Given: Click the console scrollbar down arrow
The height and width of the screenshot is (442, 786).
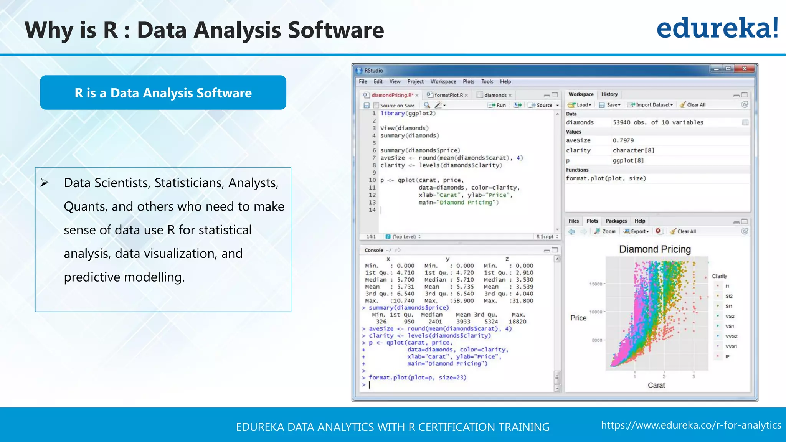Looking at the screenshot, I should [x=557, y=388].
